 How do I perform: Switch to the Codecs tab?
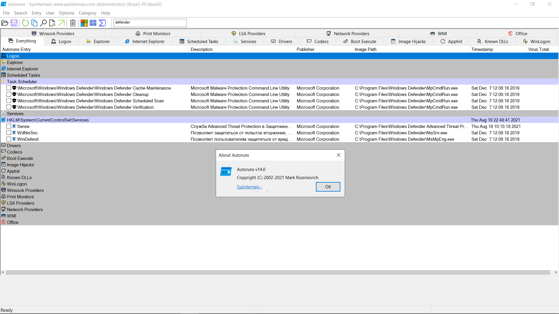pyautogui.click(x=318, y=42)
